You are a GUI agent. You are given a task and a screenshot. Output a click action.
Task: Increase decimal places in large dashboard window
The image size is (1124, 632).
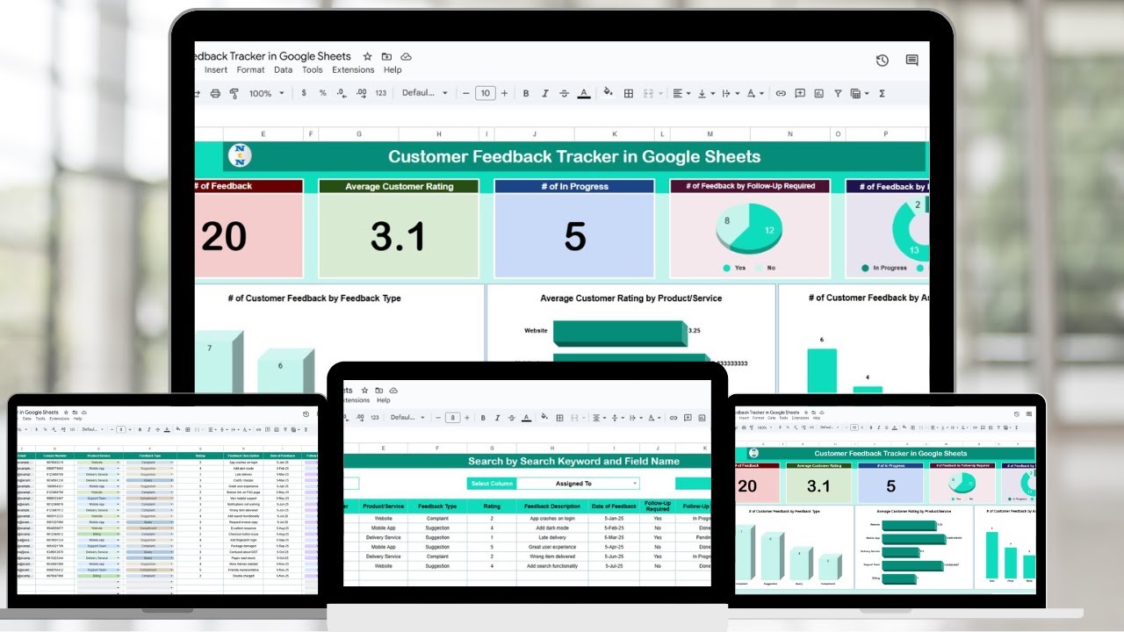[x=360, y=93]
